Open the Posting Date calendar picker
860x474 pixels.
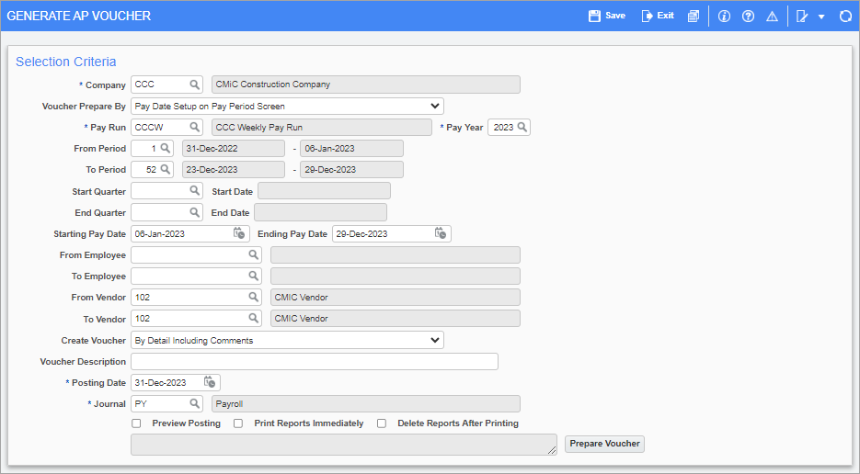click(x=210, y=382)
